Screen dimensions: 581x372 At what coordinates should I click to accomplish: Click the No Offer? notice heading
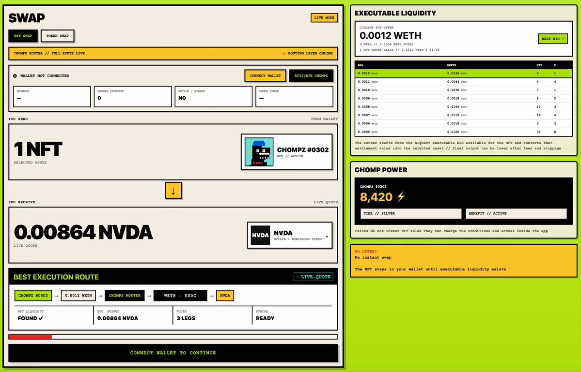click(365, 252)
